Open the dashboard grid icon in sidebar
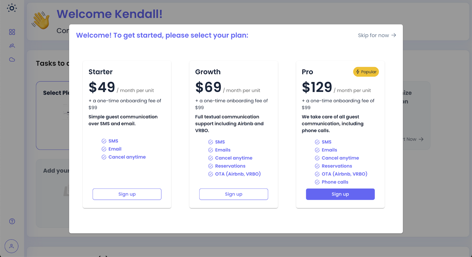The image size is (472, 257). [12, 32]
